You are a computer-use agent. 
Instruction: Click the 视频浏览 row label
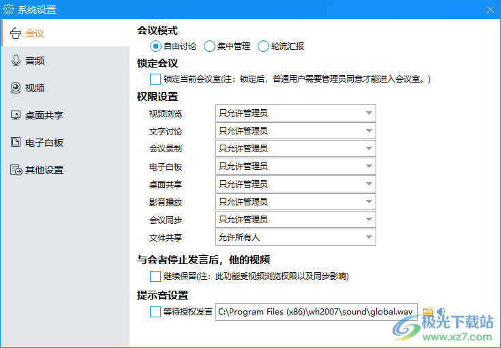click(x=166, y=113)
